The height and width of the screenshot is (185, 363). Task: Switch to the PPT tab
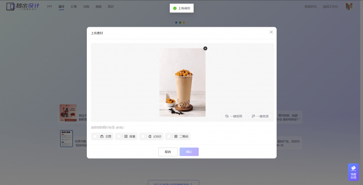point(50,7)
